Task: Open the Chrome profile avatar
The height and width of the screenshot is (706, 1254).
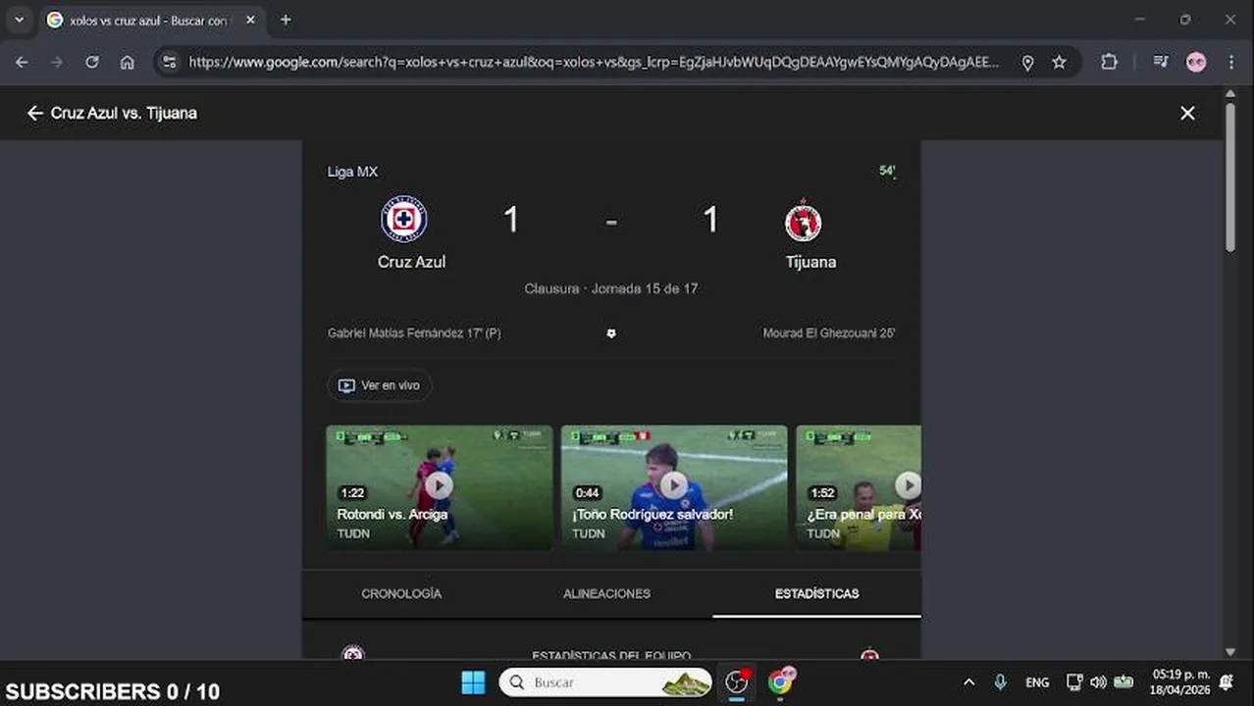Action: coord(1195,62)
